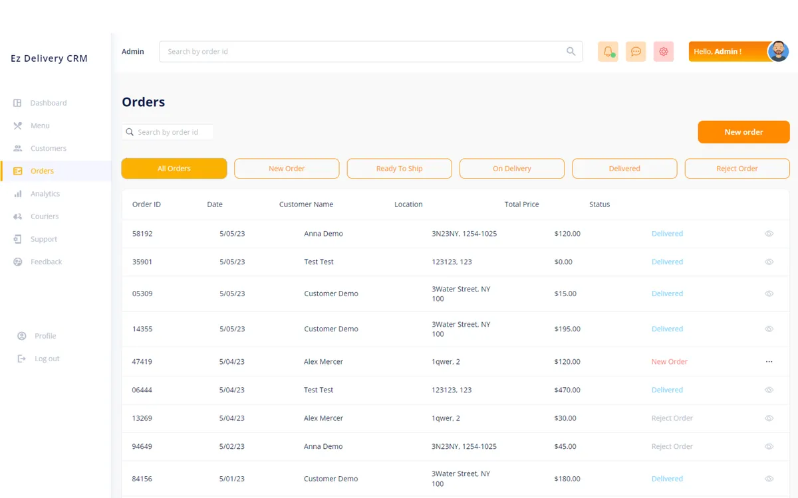This screenshot has width=798, height=498.
Task: Click the $195.00 total price cell
Action: 567,329
